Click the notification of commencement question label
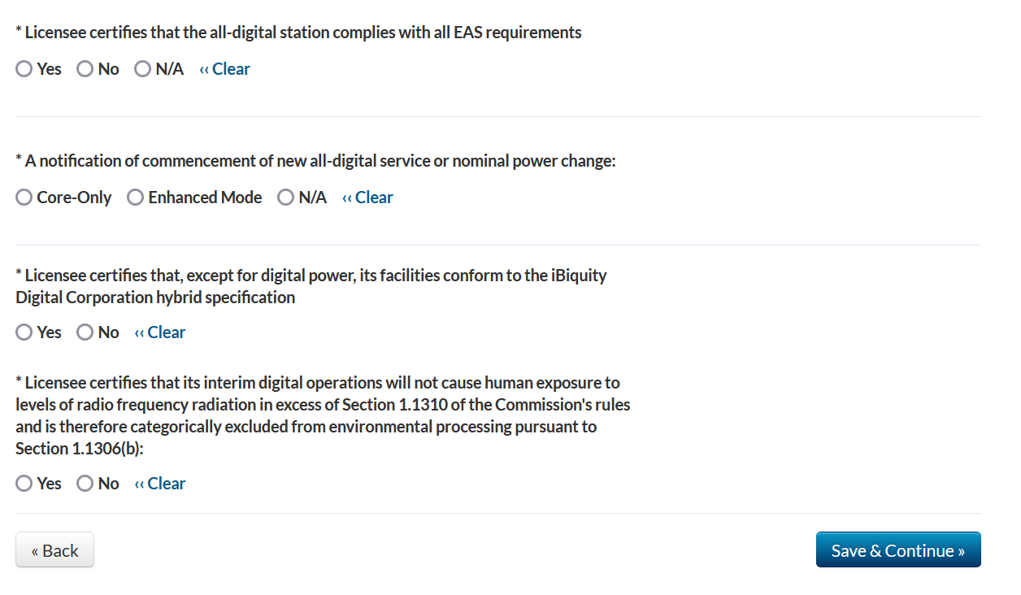Viewport: 1021px width, 595px height. (315, 161)
